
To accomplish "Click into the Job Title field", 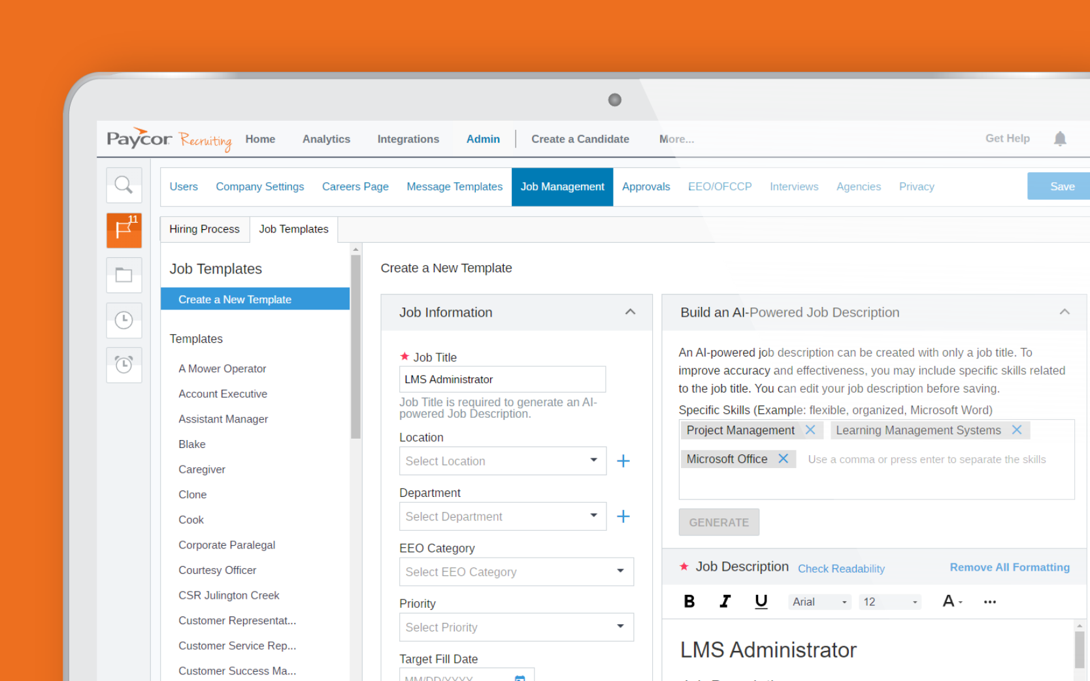I will point(503,379).
